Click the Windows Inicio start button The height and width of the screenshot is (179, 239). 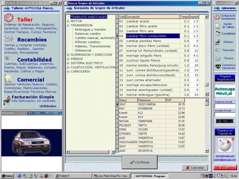point(7,176)
